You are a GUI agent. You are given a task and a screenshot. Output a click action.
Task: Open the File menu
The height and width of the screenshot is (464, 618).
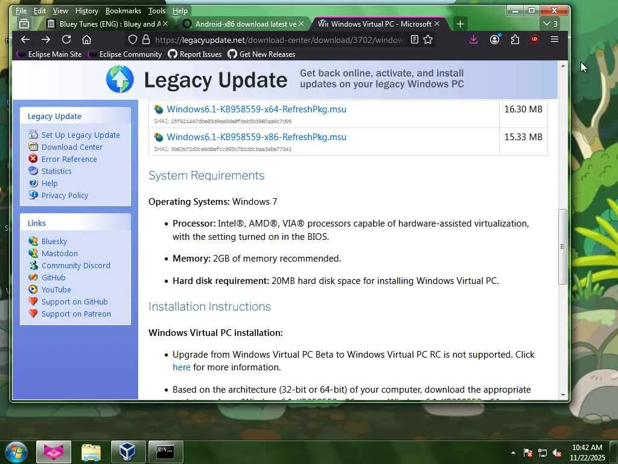point(21,11)
